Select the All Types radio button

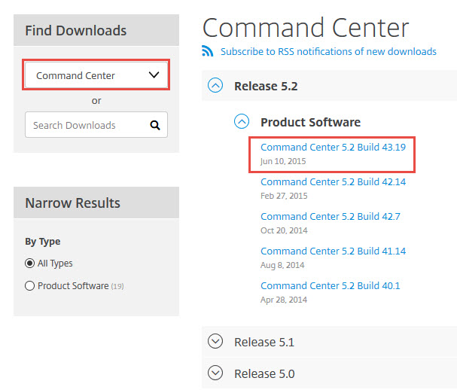(29, 264)
